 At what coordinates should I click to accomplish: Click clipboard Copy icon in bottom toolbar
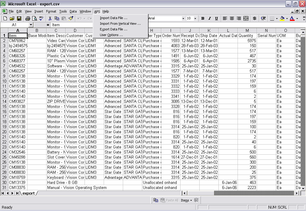[156, 200]
